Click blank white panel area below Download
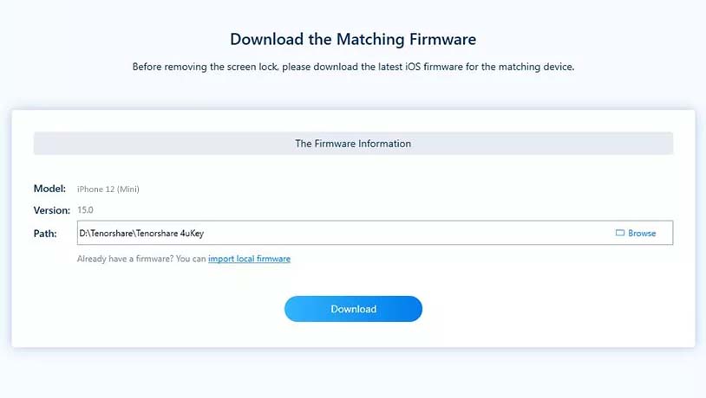This screenshot has width=706, height=398. pyautogui.click(x=353, y=336)
